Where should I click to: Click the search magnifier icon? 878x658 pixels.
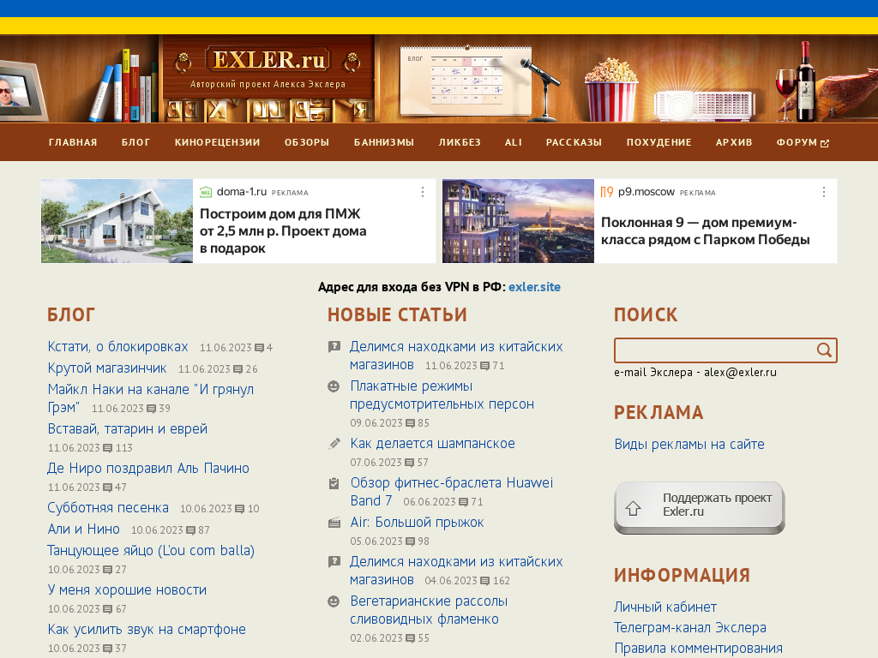click(824, 350)
